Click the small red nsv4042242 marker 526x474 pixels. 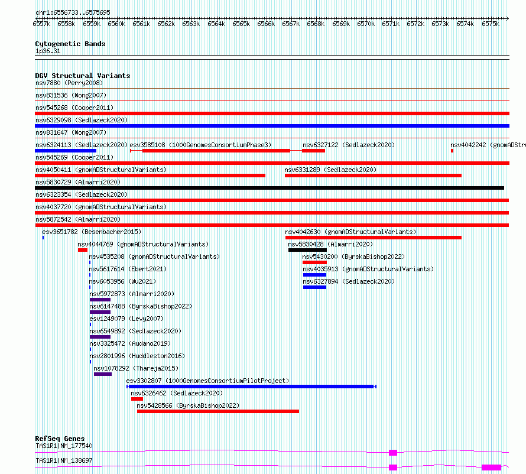(452, 151)
